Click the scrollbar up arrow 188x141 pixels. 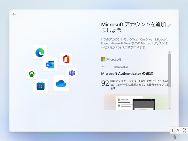[x=170, y=53]
